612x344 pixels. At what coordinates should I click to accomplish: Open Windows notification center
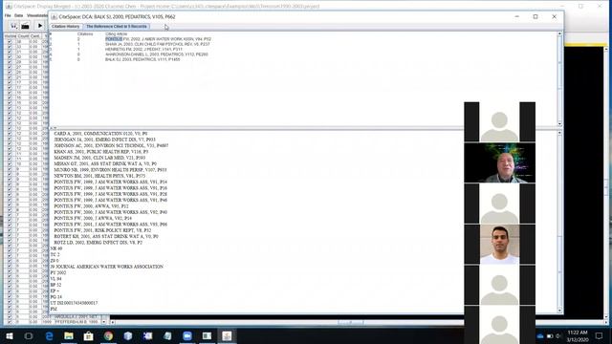point(600,335)
